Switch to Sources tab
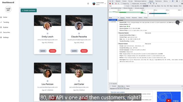Viewport: 183px width, 102px height. coord(130,1)
